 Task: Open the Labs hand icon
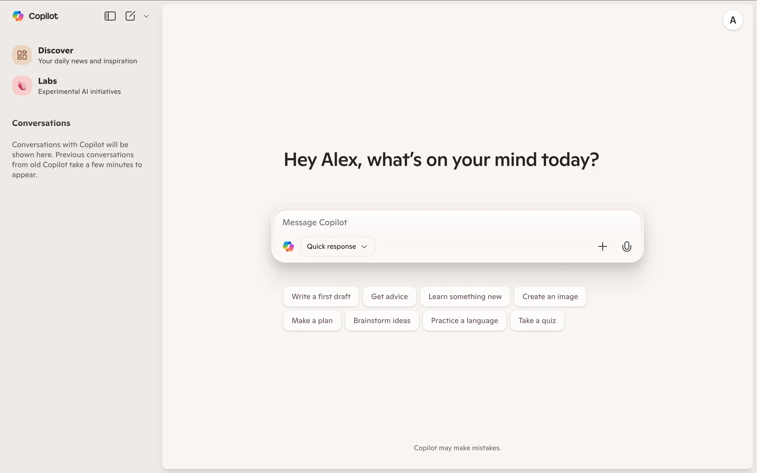click(22, 86)
